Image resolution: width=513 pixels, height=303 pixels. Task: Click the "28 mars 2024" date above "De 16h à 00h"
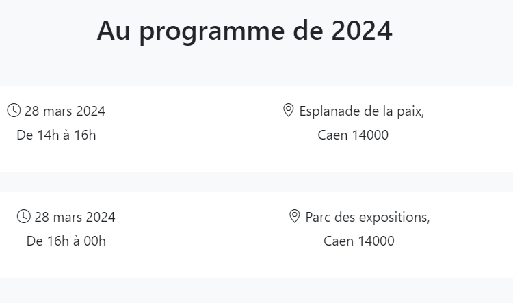pyautogui.click(x=75, y=218)
